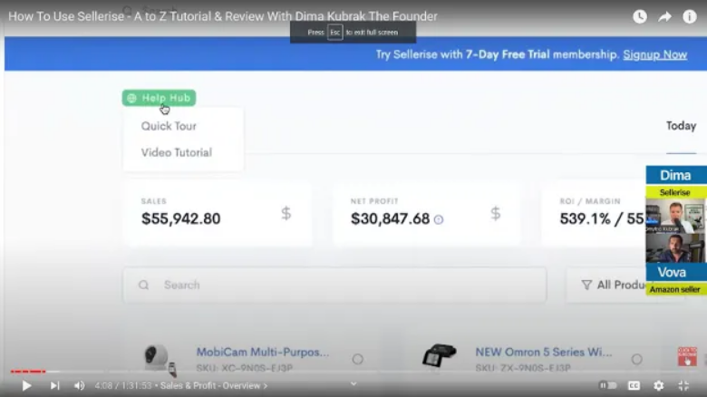This screenshot has width=707, height=397.
Task: Click the Help Hub button
Action: (x=159, y=98)
